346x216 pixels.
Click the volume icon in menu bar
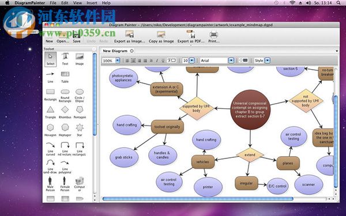click(x=309, y=3)
